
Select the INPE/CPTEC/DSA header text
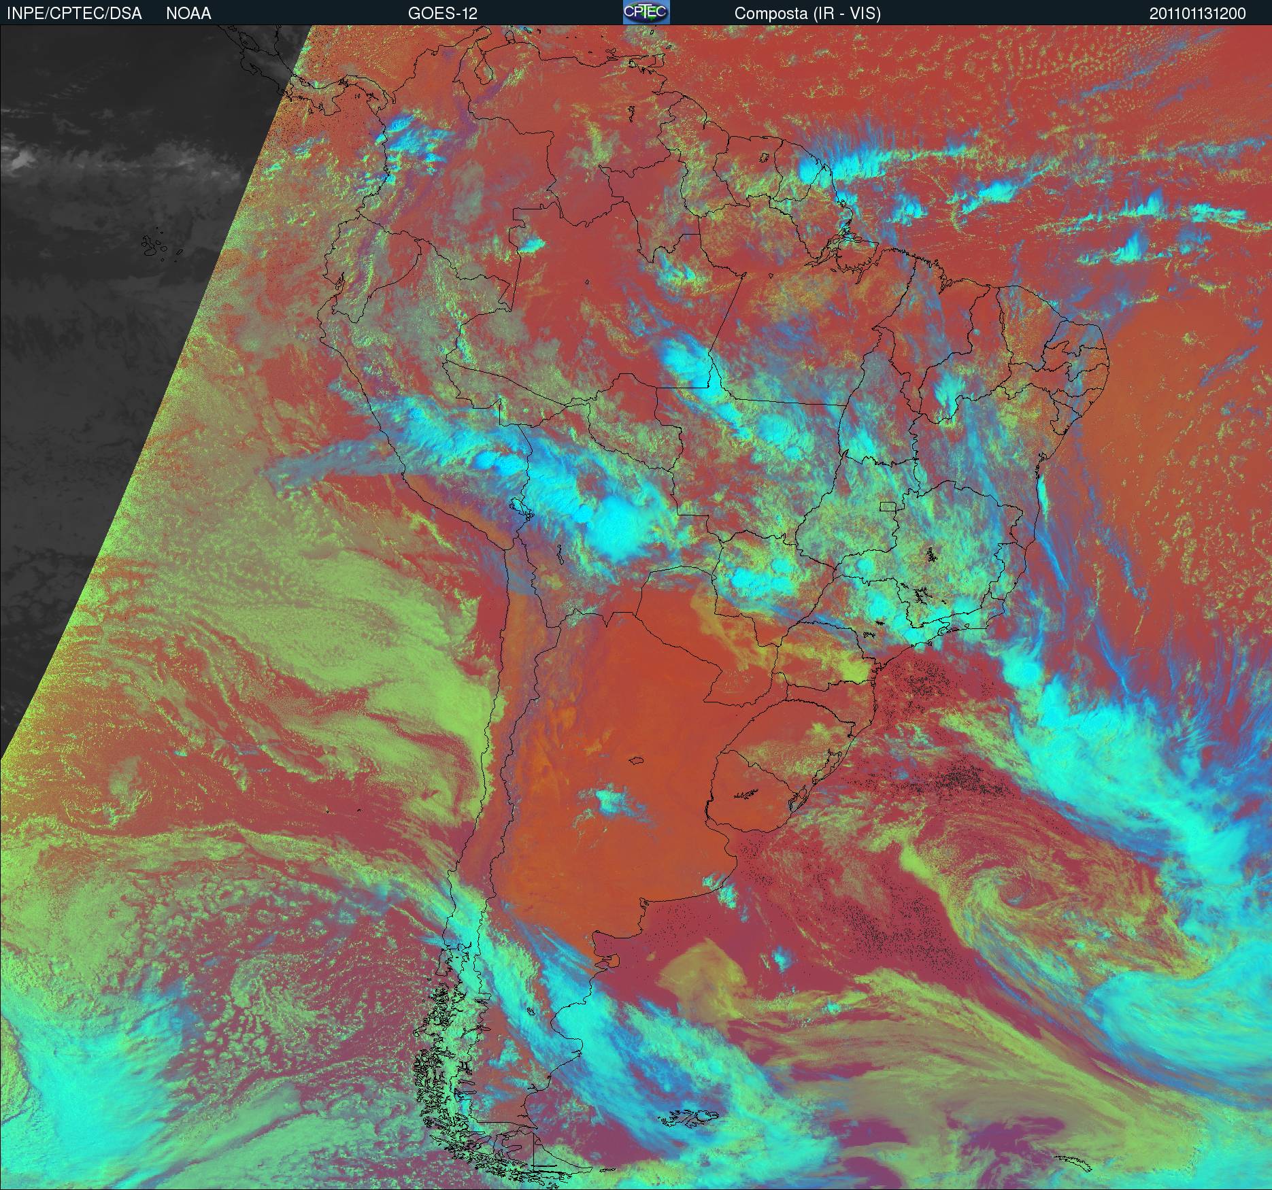[74, 14]
